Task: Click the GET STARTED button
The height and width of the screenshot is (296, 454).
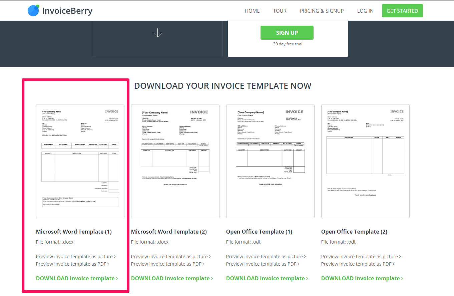Action: pos(402,11)
